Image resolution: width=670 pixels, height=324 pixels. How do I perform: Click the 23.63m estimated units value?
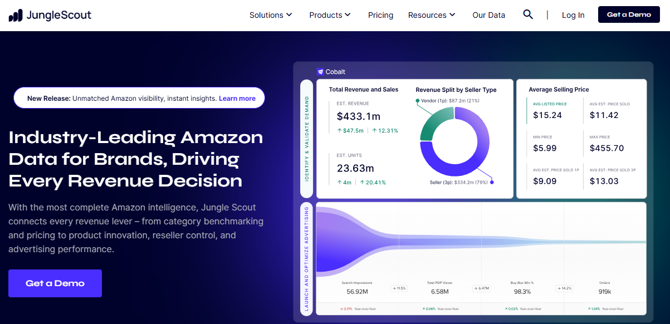point(355,168)
